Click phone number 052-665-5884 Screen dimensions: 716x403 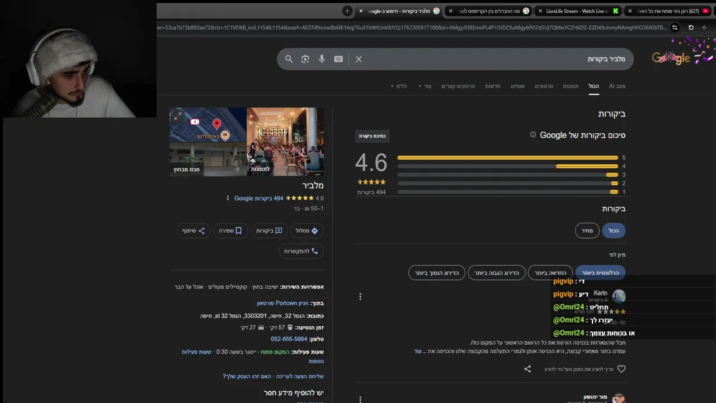point(289,339)
